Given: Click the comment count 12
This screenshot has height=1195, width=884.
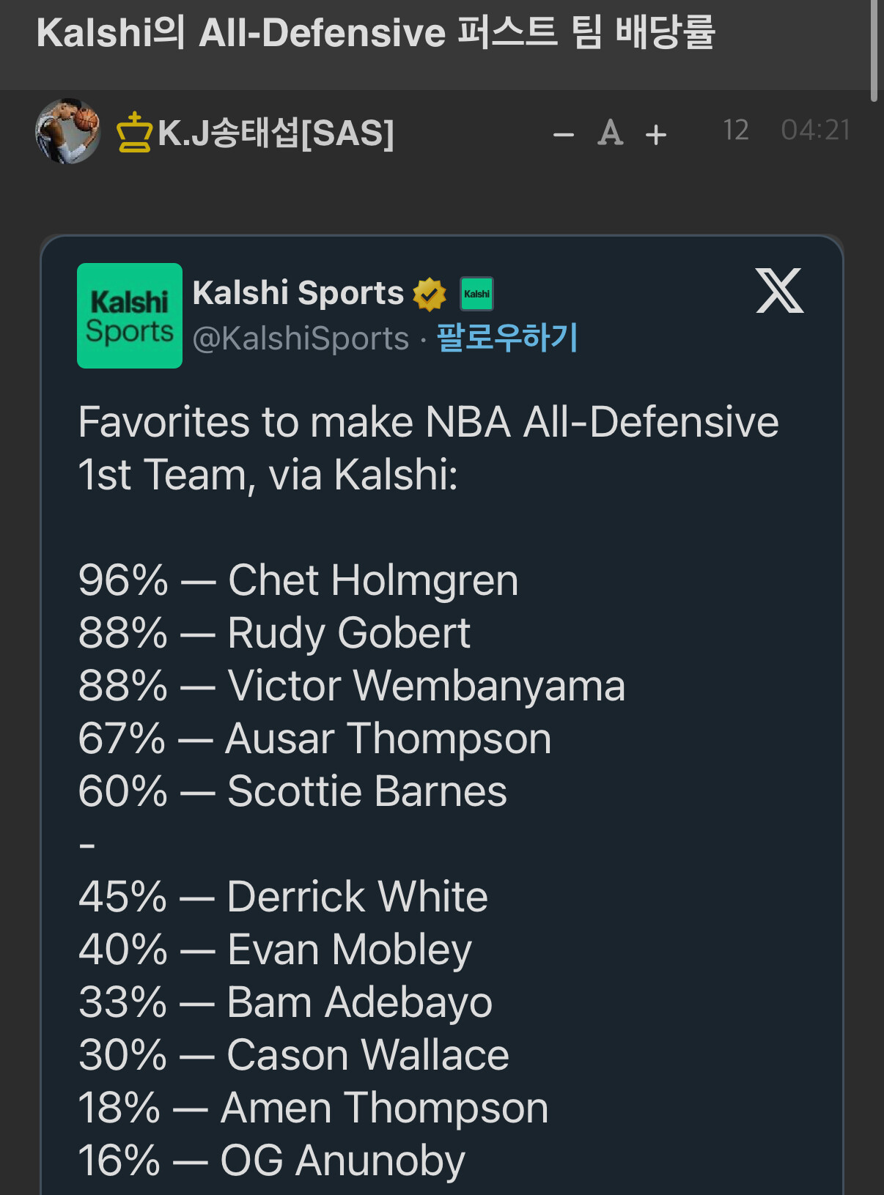Looking at the screenshot, I should (735, 130).
